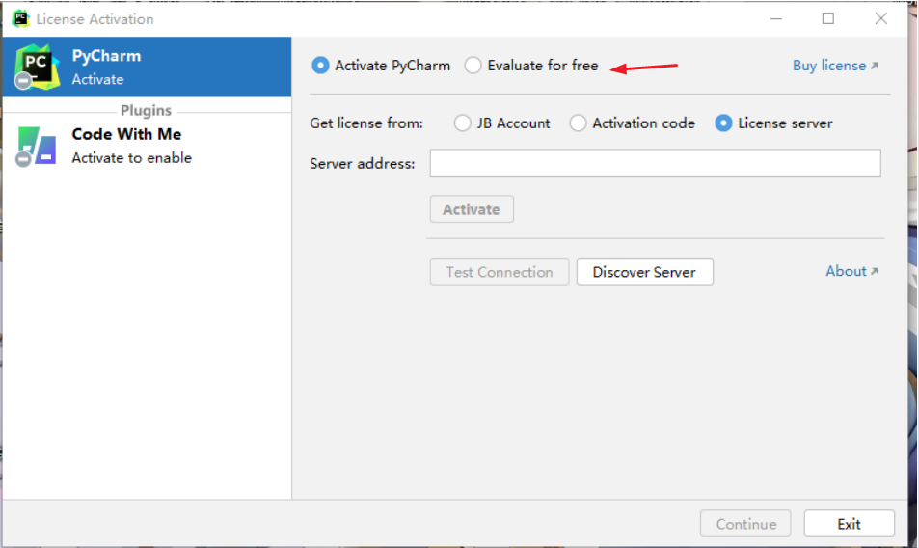This screenshot has width=919, height=548.
Task: Open the About link
Action: [851, 271]
